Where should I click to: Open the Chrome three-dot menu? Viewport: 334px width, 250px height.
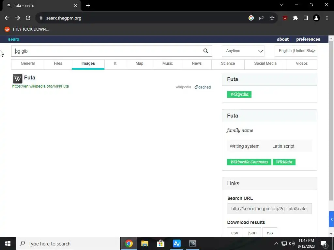327,18
